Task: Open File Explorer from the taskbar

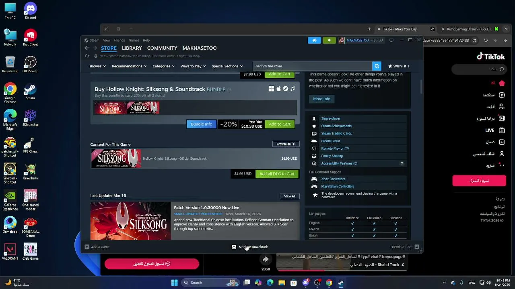Action: coord(282,283)
